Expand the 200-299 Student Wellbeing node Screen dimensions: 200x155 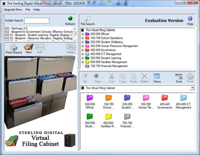pyautogui.click(x=83, y=42)
